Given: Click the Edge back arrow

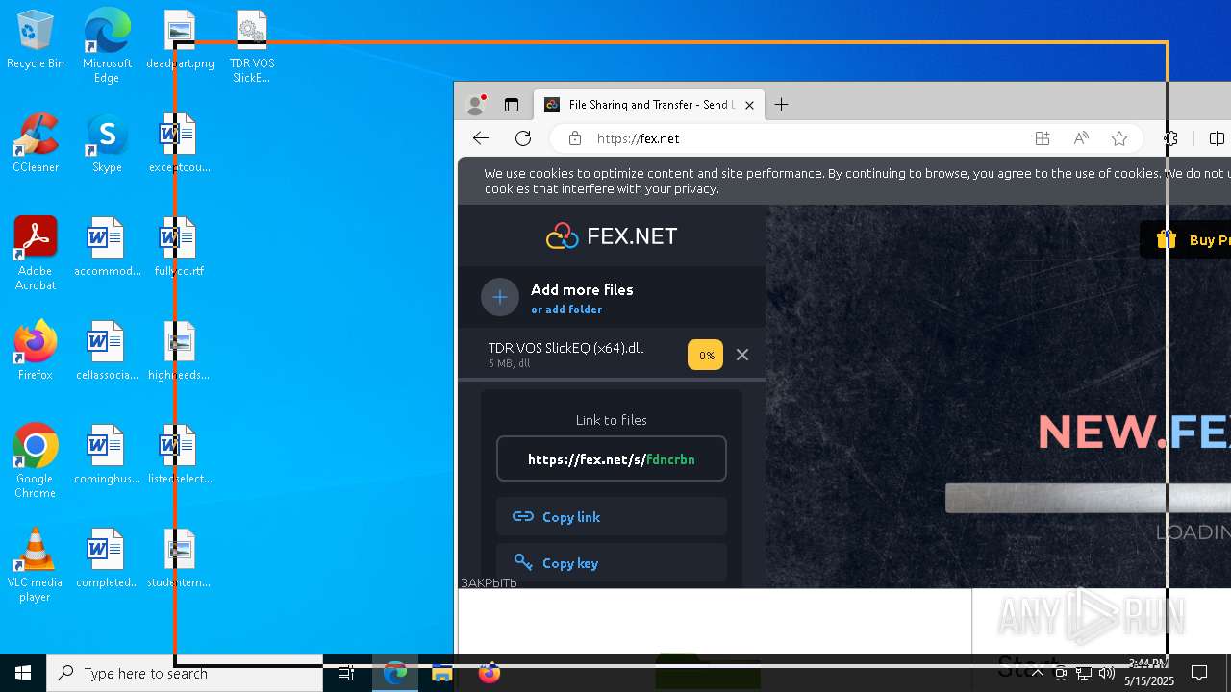Looking at the screenshot, I should click(x=481, y=138).
